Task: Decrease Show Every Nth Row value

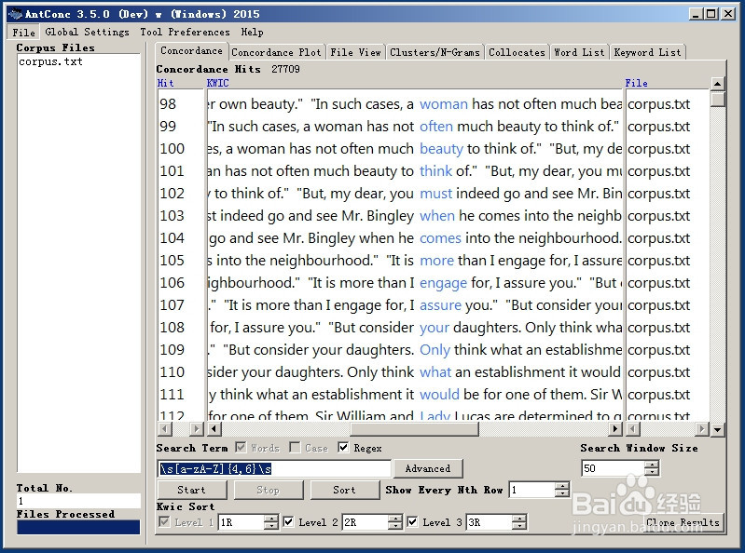Action: (562, 493)
